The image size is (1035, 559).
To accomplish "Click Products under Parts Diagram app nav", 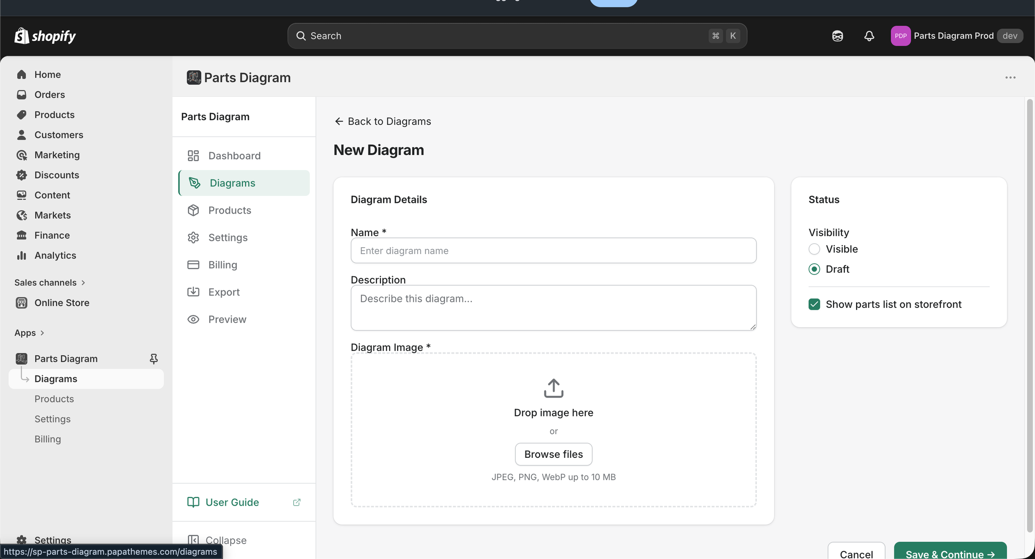I will pos(54,399).
